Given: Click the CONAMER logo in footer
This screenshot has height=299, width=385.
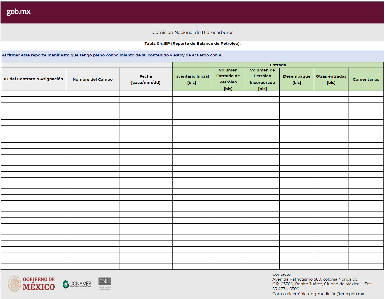Looking at the screenshot, I should click(77, 284).
